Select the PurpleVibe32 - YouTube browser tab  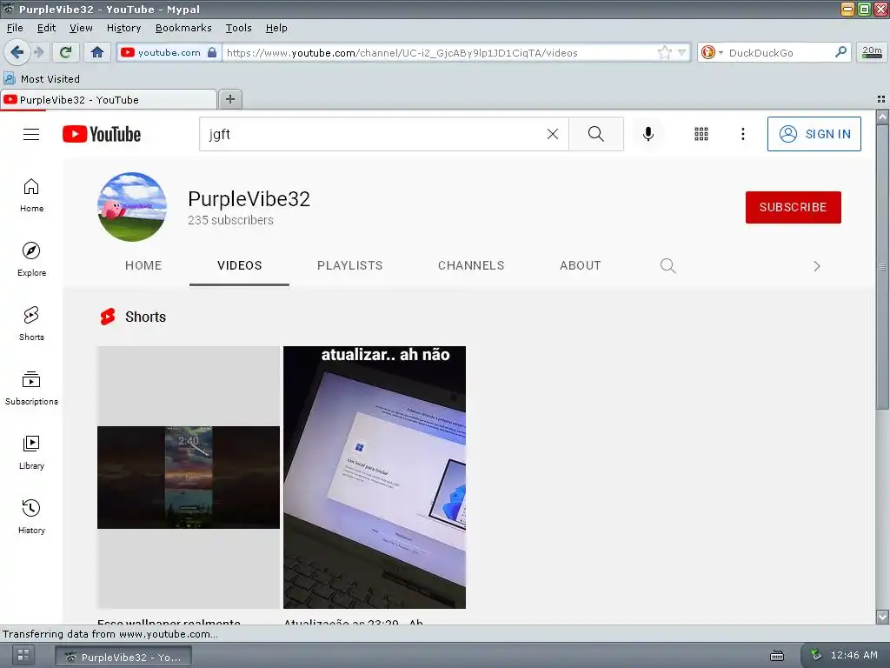108,100
